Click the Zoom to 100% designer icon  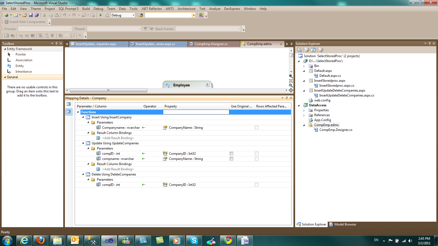(291, 81)
